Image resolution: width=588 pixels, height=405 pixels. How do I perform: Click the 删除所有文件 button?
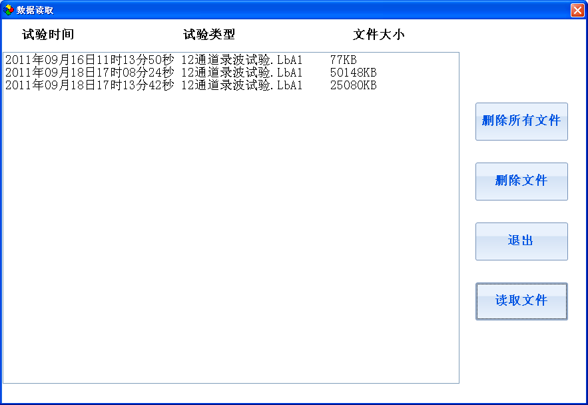(521, 121)
